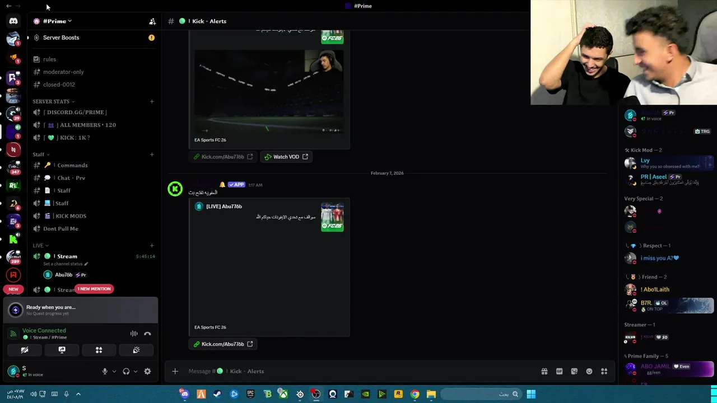Toggle noise suppression waveform icon
The image size is (717, 403).
point(134,334)
